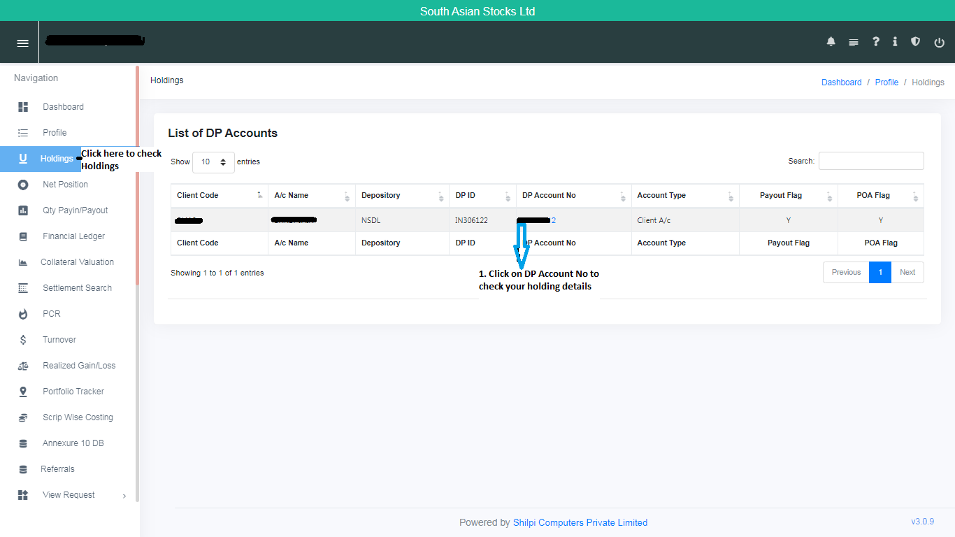Click the Dashboard breadcrumb link
This screenshot has height=537, width=955.
click(x=841, y=83)
